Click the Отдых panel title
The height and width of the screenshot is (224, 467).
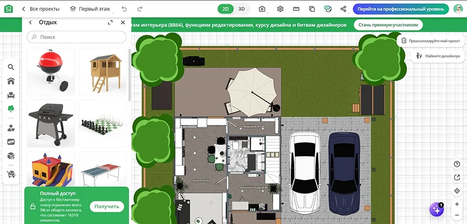click(48, 22)
